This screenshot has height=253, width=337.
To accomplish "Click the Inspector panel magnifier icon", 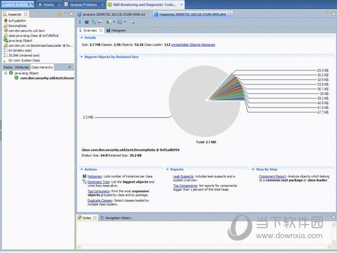I will [5, 14].
